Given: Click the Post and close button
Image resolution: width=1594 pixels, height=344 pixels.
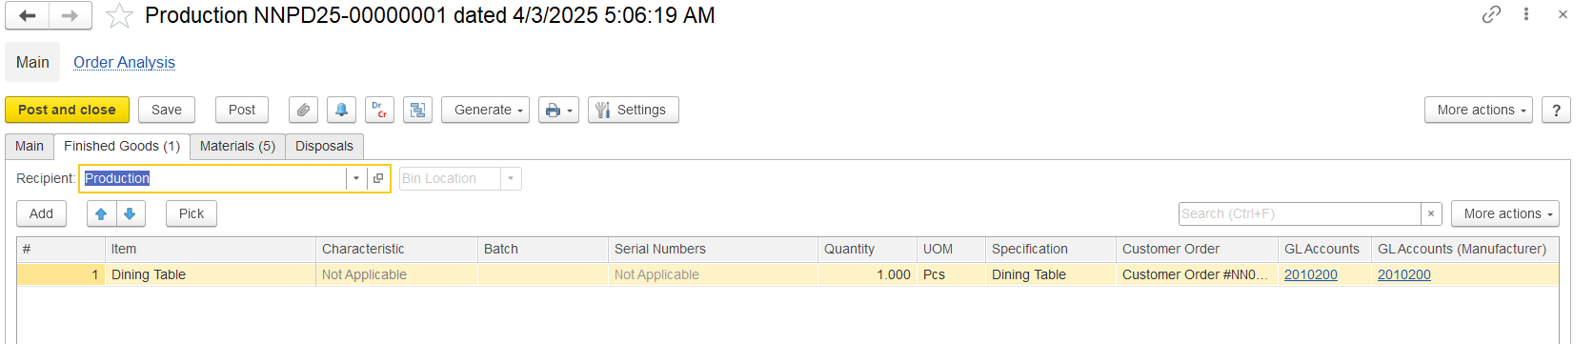Looking at the screenshot, I should click(67, 110).
